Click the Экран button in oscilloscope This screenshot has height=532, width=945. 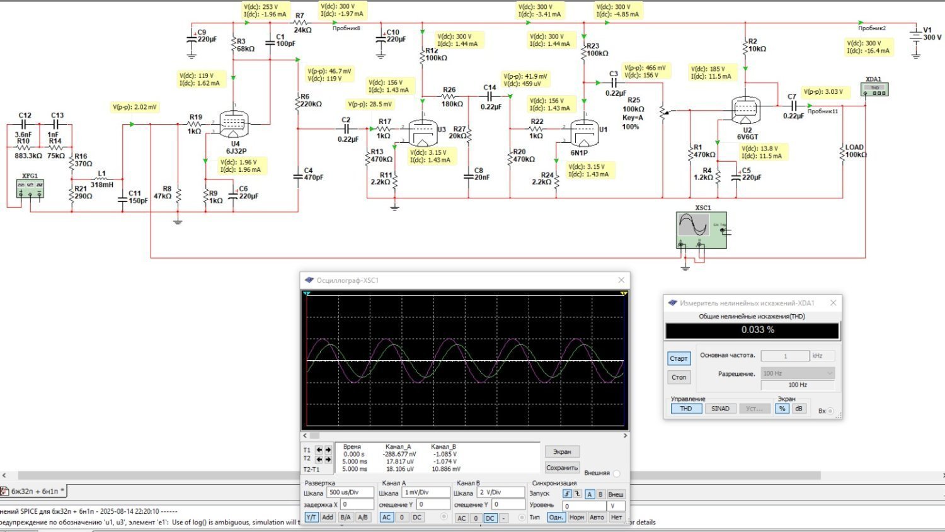(562, 452)
